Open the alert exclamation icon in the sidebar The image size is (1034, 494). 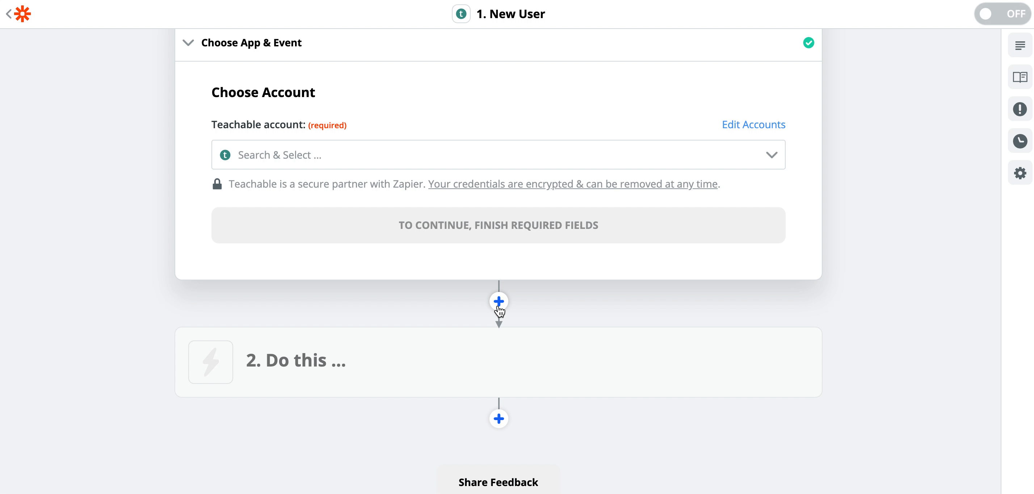click(x=1020, y=109)
